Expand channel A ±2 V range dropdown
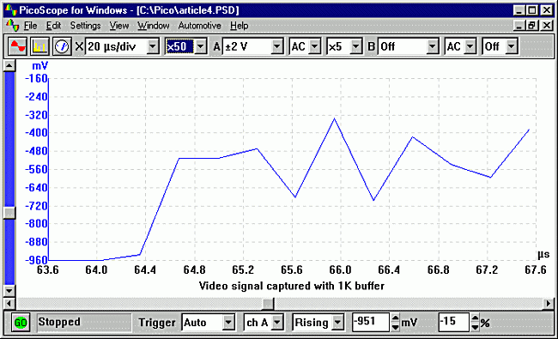Screen dimensions: 558x339 point(277,46)
